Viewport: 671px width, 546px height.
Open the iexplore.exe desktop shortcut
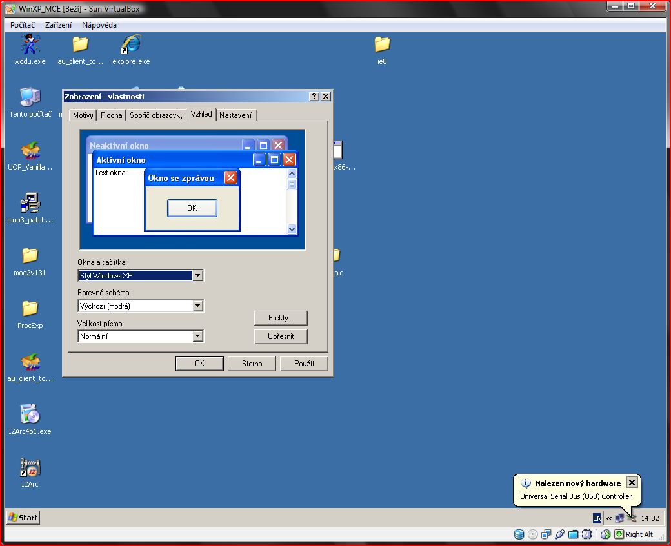130,45
